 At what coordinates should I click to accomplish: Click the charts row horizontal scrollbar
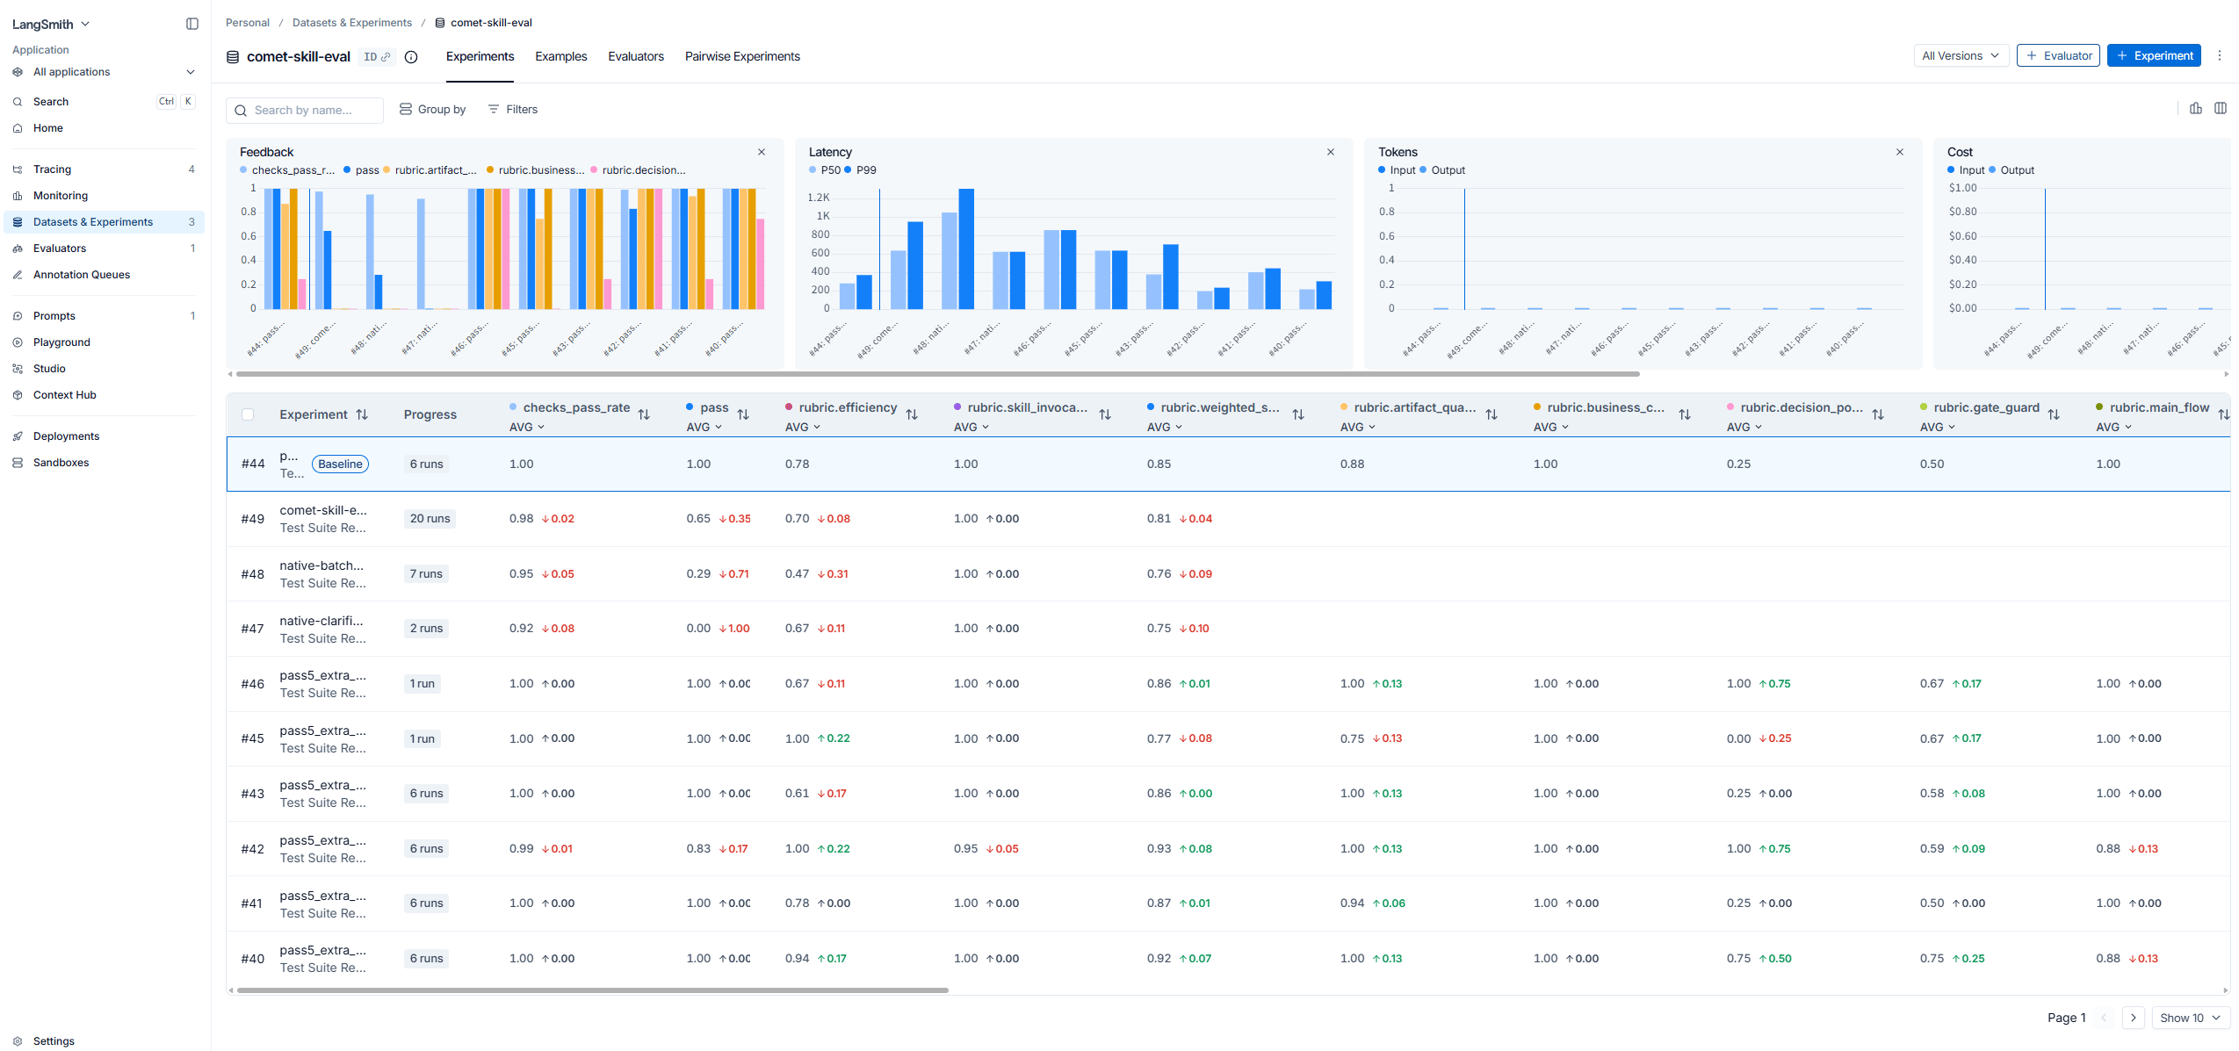click(x=937, y=373)
